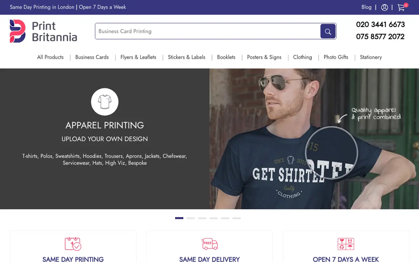The image size is (419, 262).
Task: Open Flyers & Leaflets menu
Action: pyautogui.click(x=138, y=57)
